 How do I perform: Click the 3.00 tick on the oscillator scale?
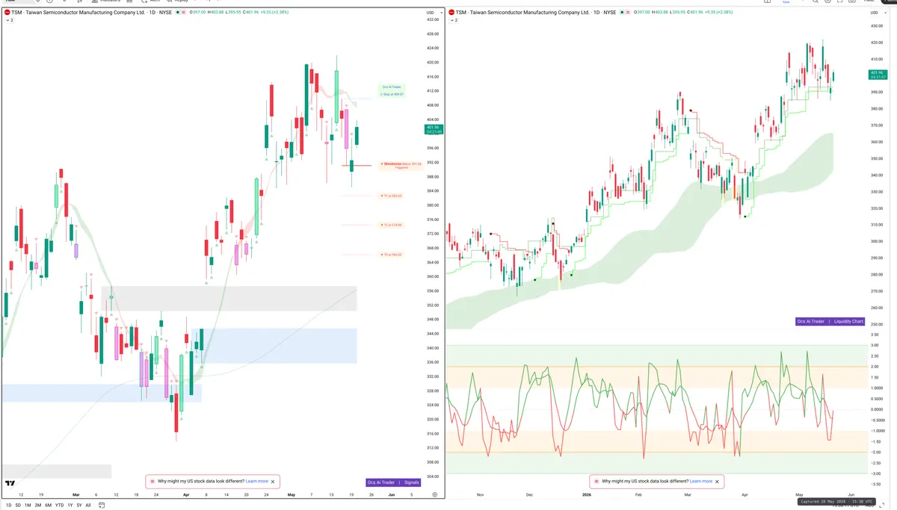click(874, 346)
